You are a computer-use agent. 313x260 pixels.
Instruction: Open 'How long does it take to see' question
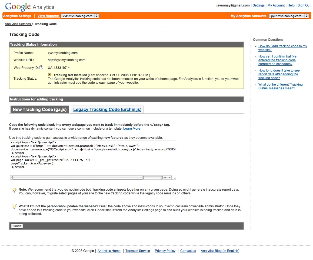coord(279,74)
